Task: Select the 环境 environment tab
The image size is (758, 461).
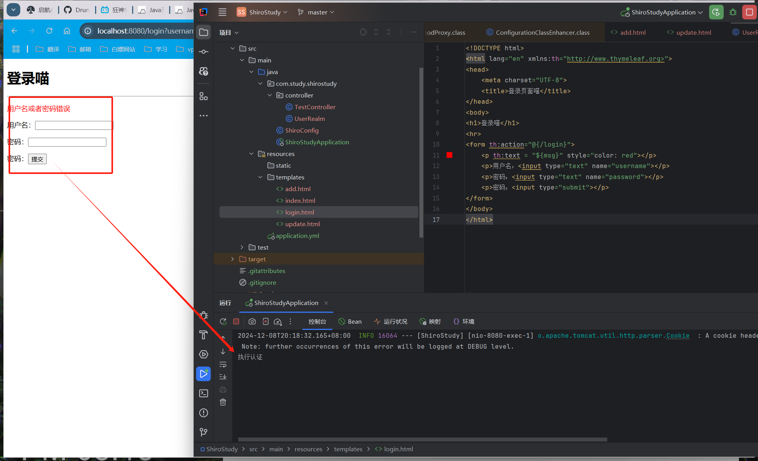Action: click(464, 321)
